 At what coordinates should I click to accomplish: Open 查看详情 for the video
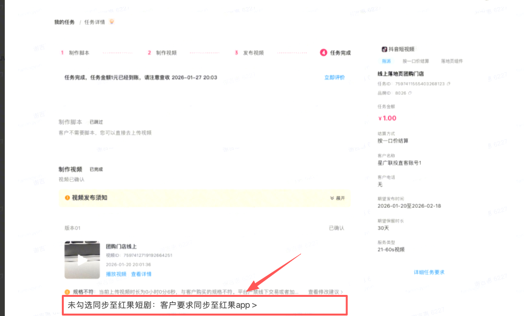tap(141, 274)
